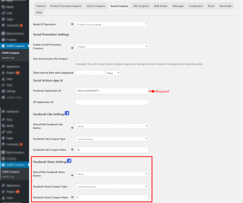View the Shortcode tab
This screenshot has height=203, width=243.
pos(225,6)
